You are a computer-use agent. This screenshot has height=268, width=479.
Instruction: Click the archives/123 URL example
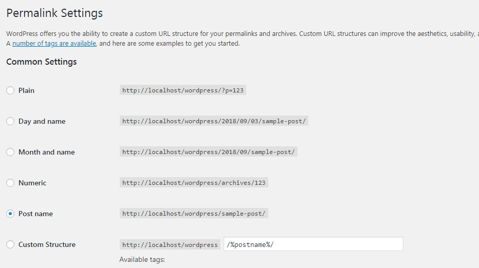(194, 183)
